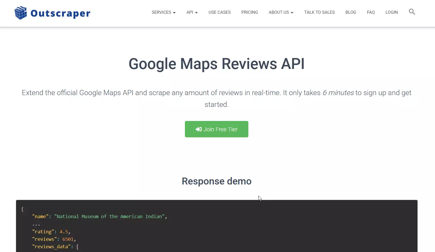
Task: Click the sign-in arrow icon on the green button
Action: 198,129
